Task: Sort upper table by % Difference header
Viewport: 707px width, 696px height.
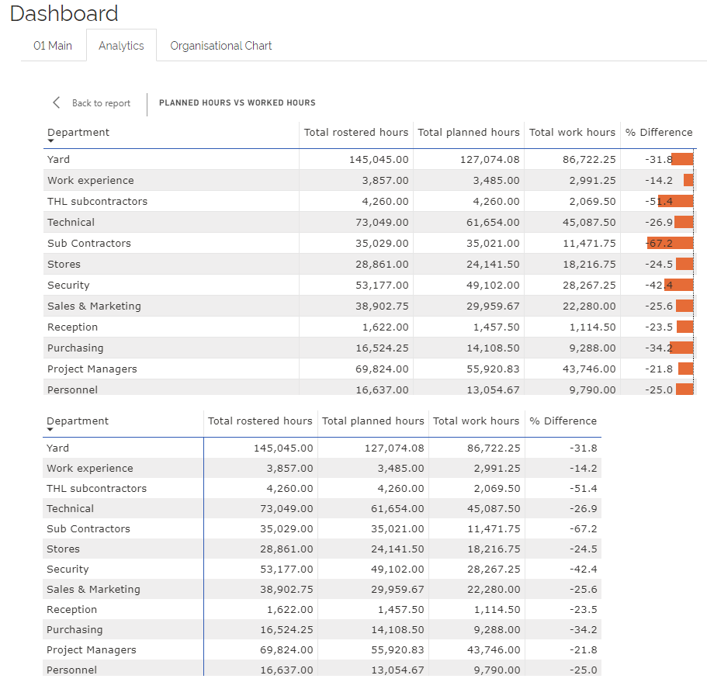Action: point(659,132)
